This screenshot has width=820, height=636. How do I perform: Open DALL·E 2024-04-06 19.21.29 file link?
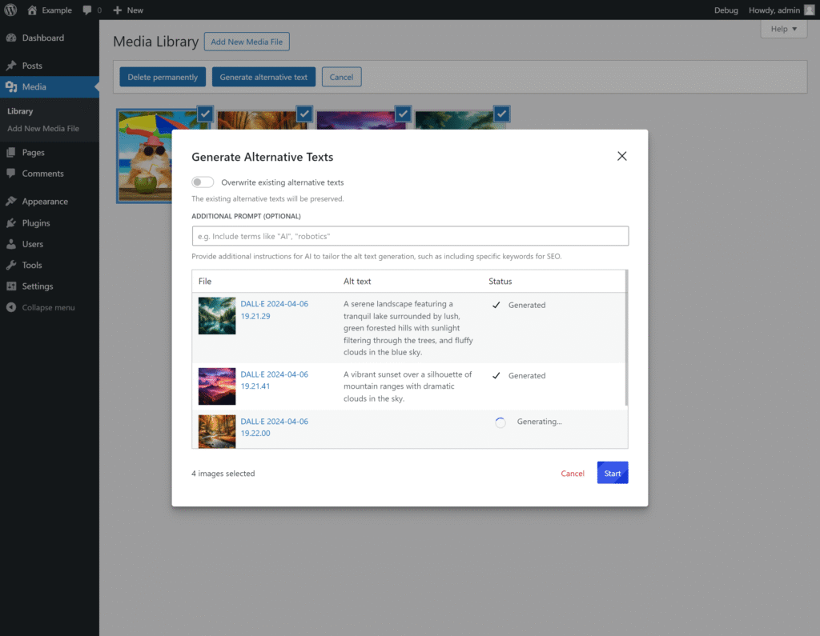(x=274, y=310)
